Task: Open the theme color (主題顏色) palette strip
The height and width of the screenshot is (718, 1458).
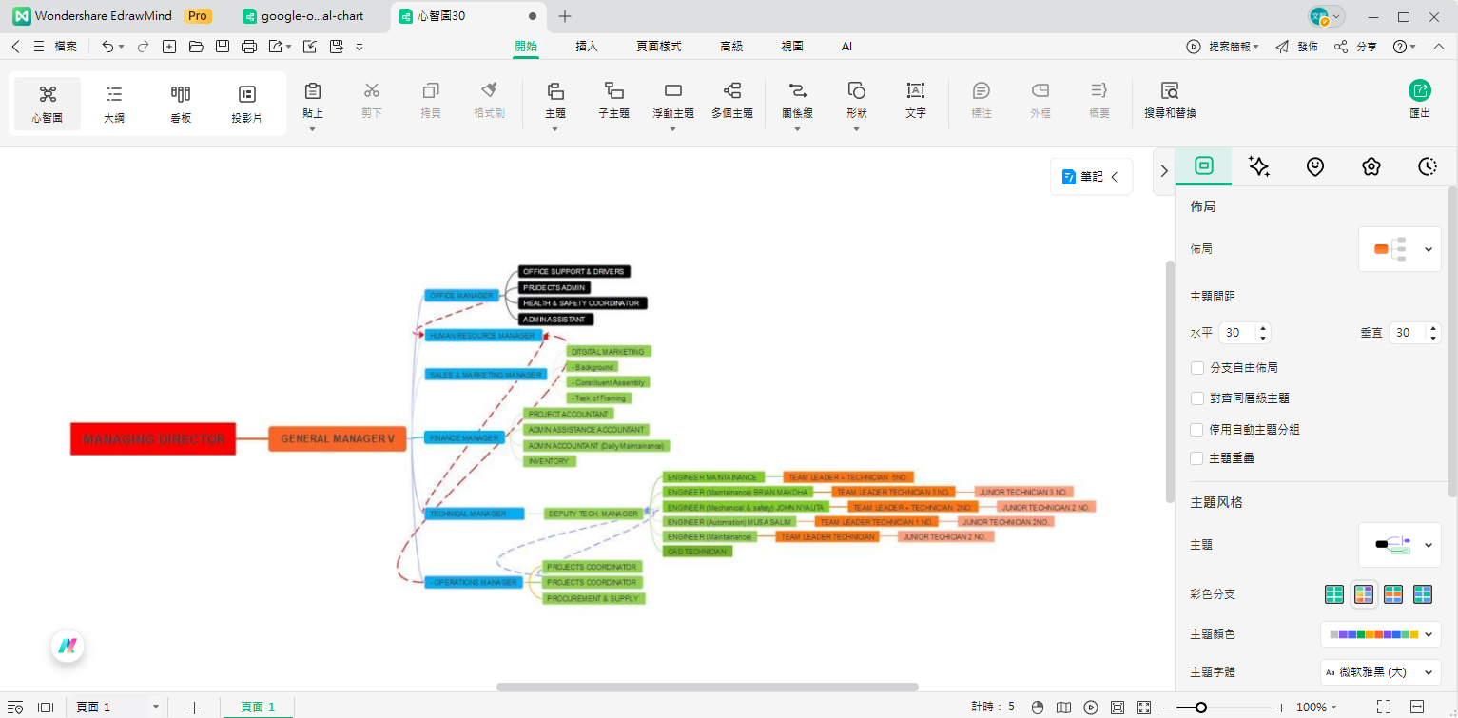Action: click(x=1380, y=634)
